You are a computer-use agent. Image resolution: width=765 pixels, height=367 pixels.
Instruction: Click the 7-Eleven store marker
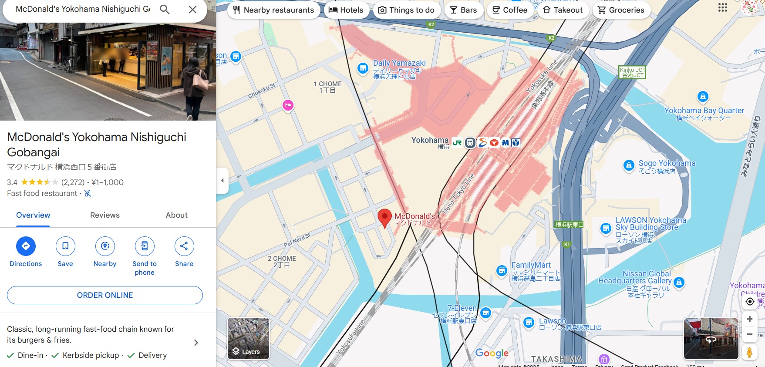click(x=485, y=313)
